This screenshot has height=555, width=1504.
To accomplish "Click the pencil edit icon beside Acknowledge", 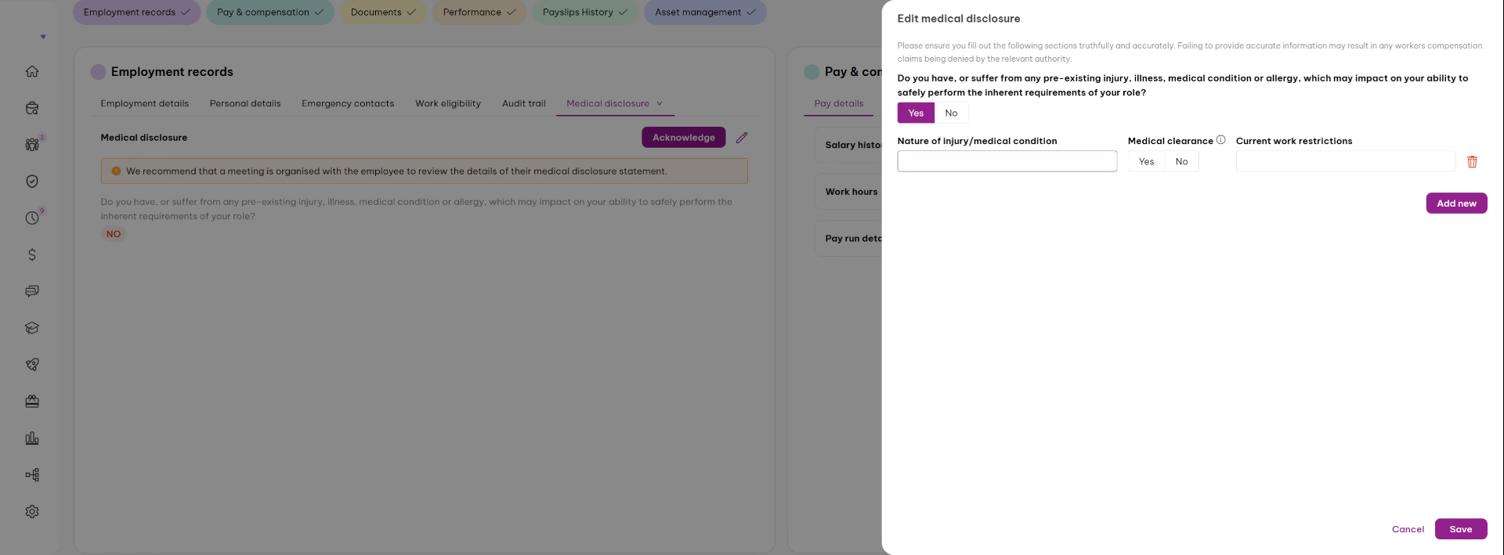I will (x=742, y=138).
